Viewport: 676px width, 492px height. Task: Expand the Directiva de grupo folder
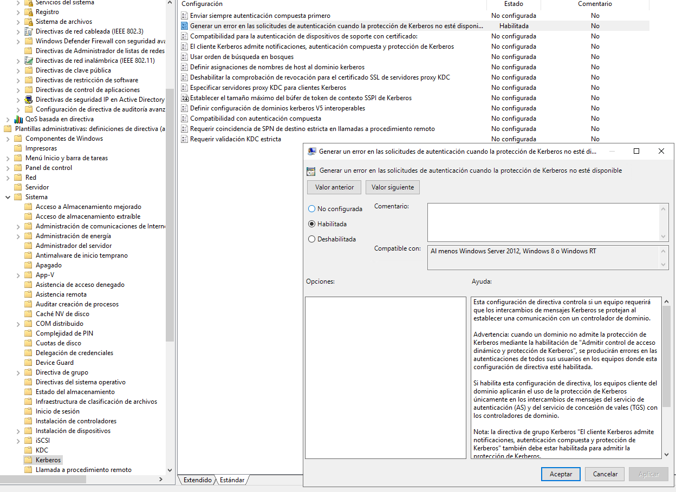[x=18, y=372]
